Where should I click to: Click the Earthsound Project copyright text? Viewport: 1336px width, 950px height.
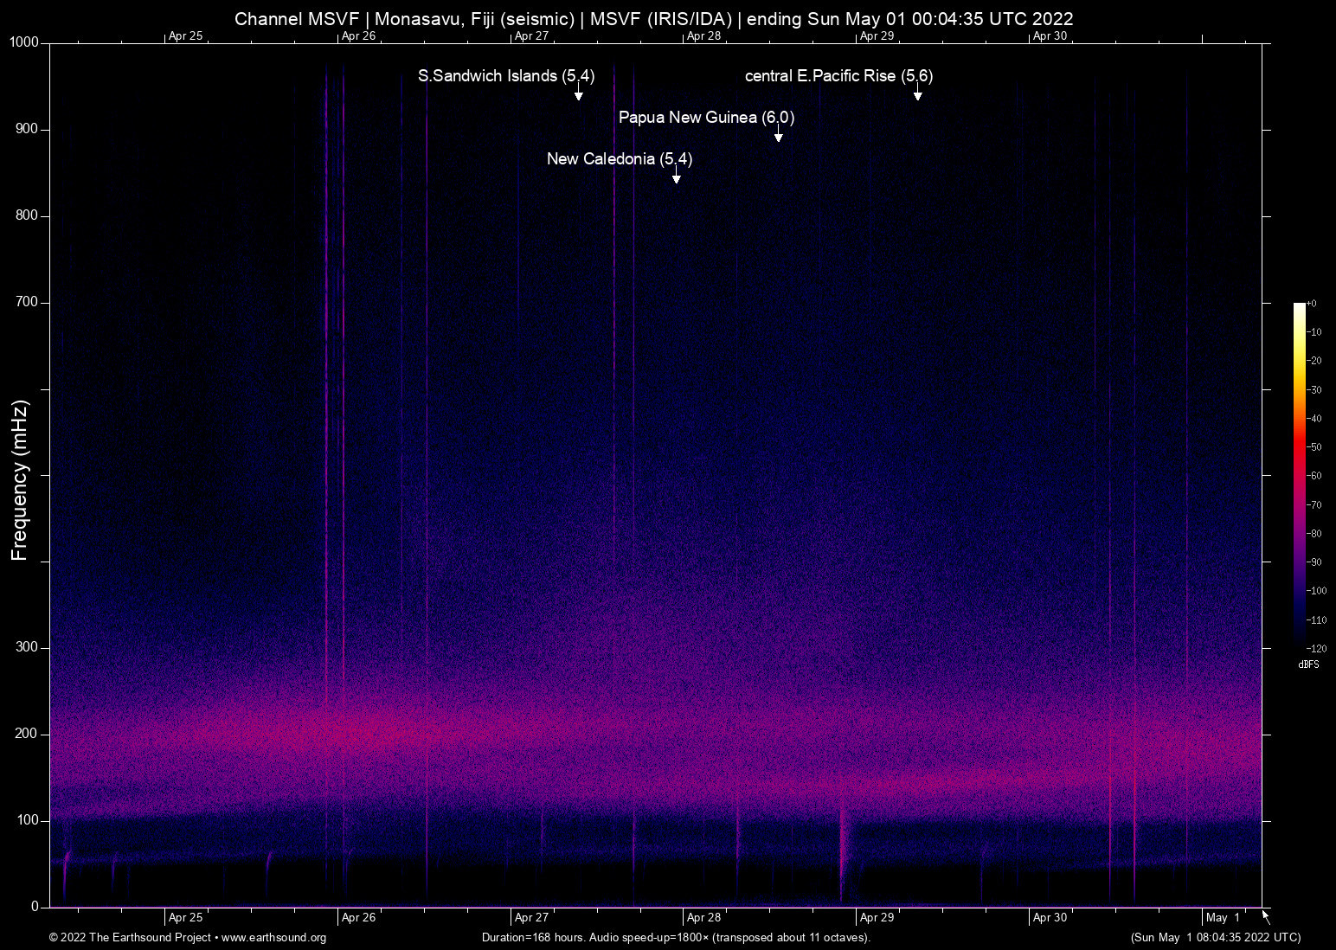tap(130, 938)
